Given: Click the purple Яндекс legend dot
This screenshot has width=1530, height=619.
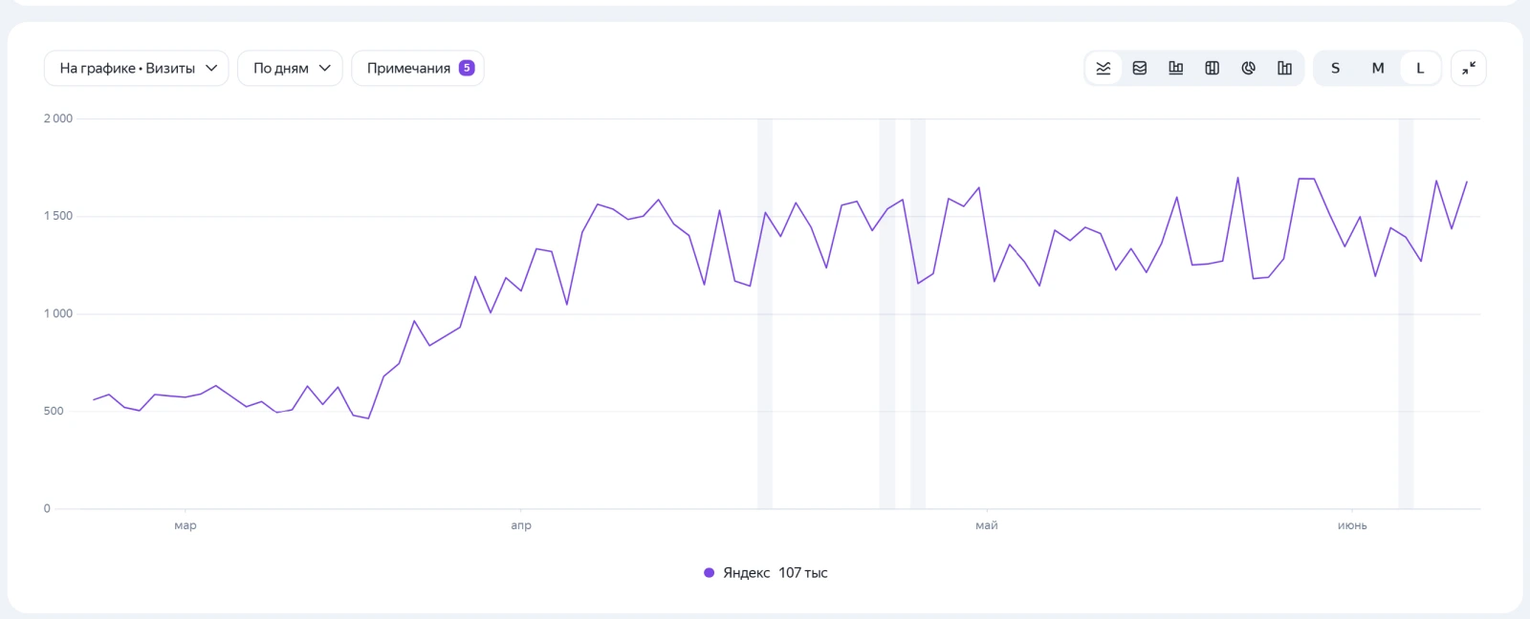Looking at the screenshot, I should point(709,573).
